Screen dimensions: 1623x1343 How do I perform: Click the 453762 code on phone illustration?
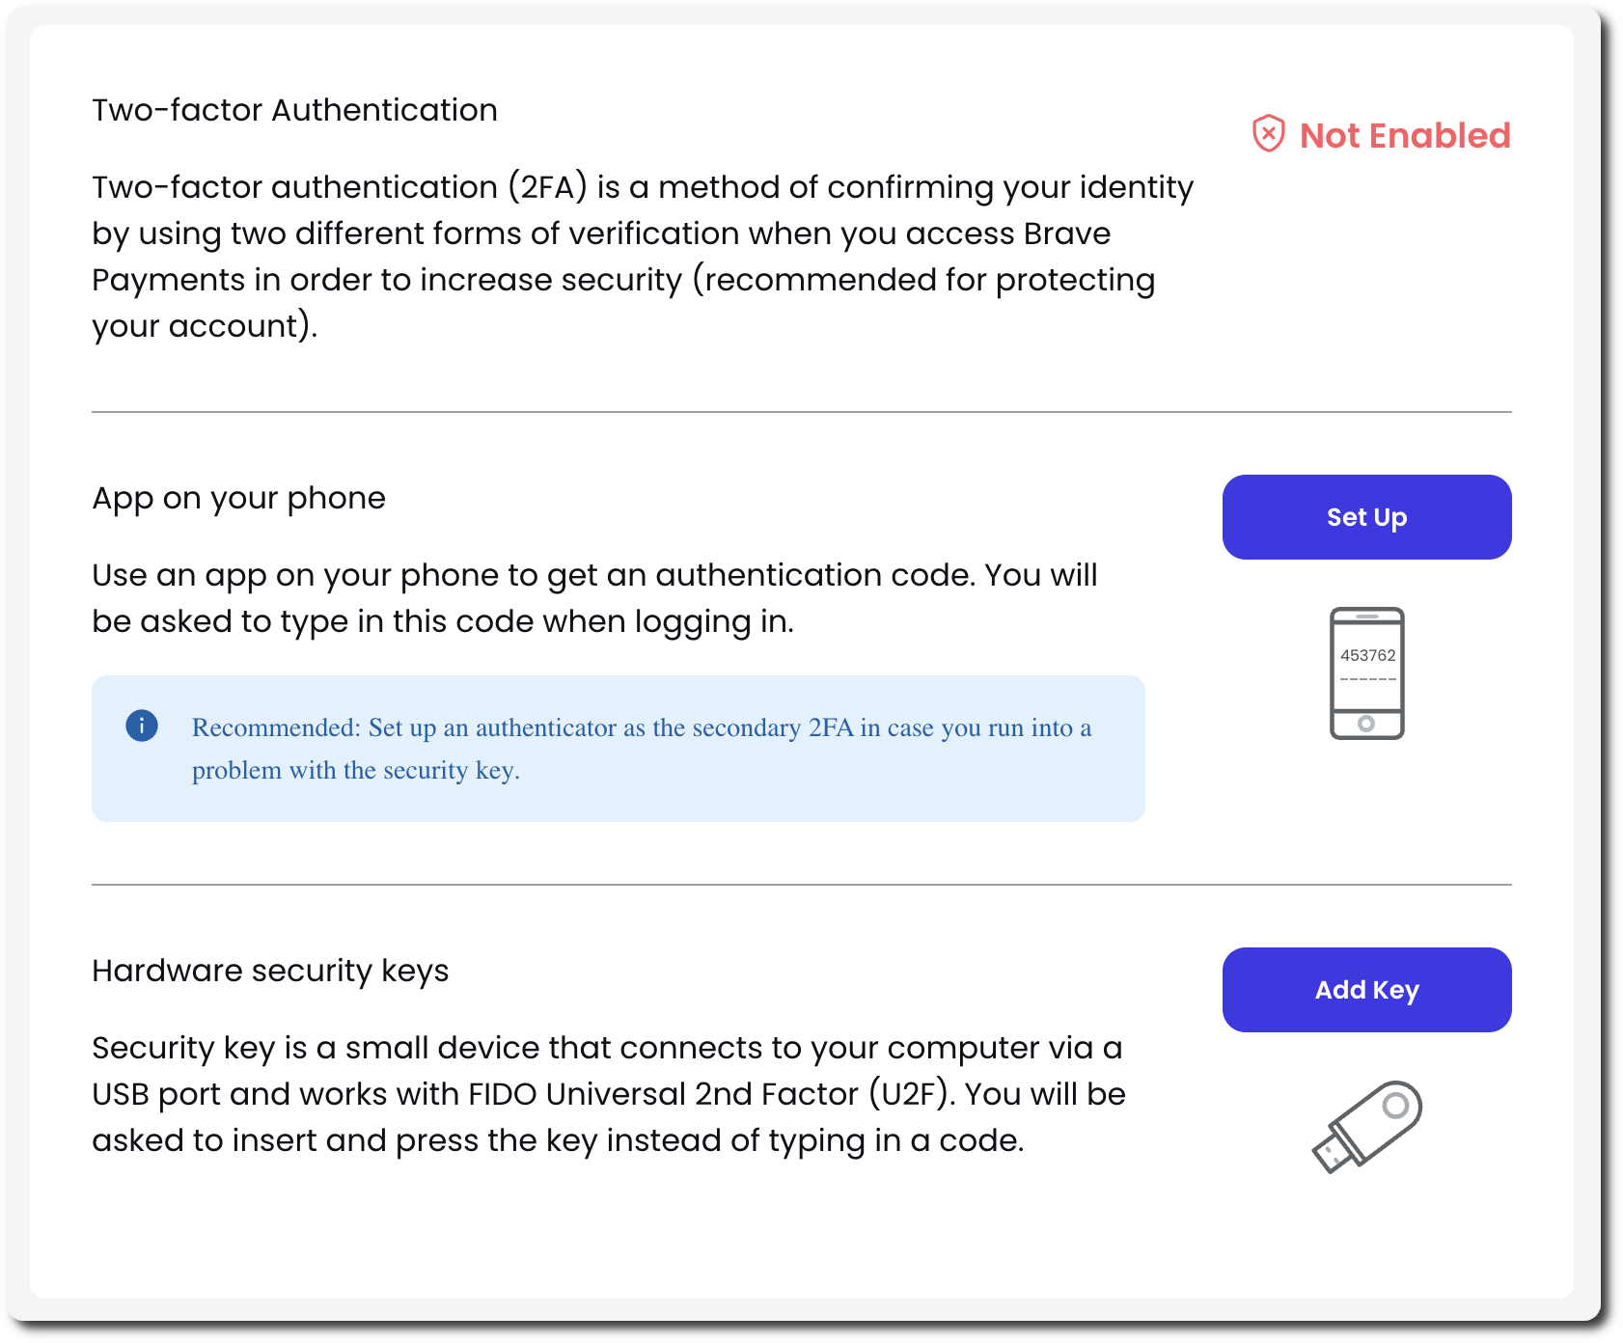click(x=1367, y=655)
